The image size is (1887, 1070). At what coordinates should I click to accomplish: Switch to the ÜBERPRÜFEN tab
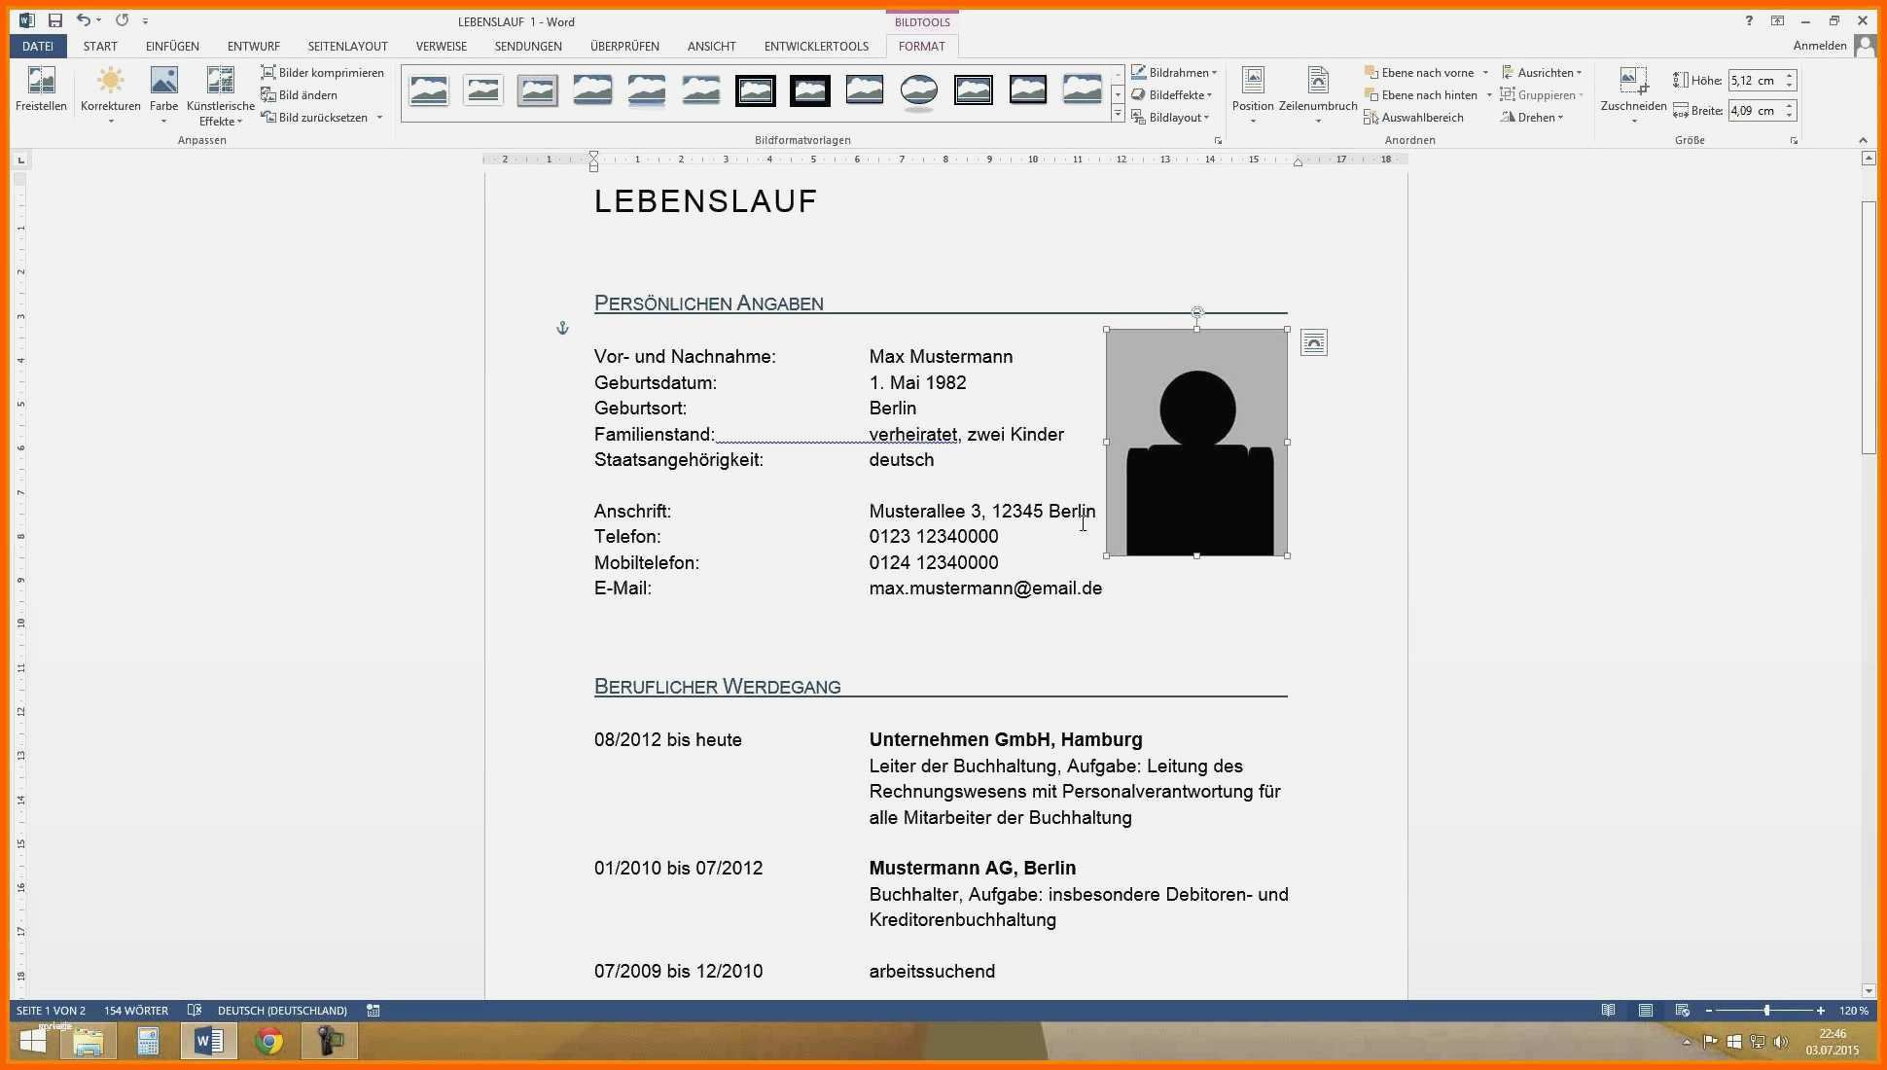click(x=624, y=46)
